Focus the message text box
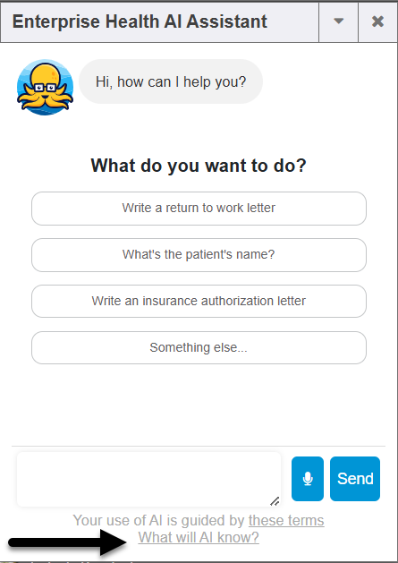Image resolution: width=398 pixels, height=563 pixels. click(x=149, y=480)
